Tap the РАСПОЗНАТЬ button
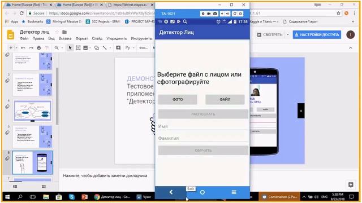The image size is (362, 203). coord(203,114)
